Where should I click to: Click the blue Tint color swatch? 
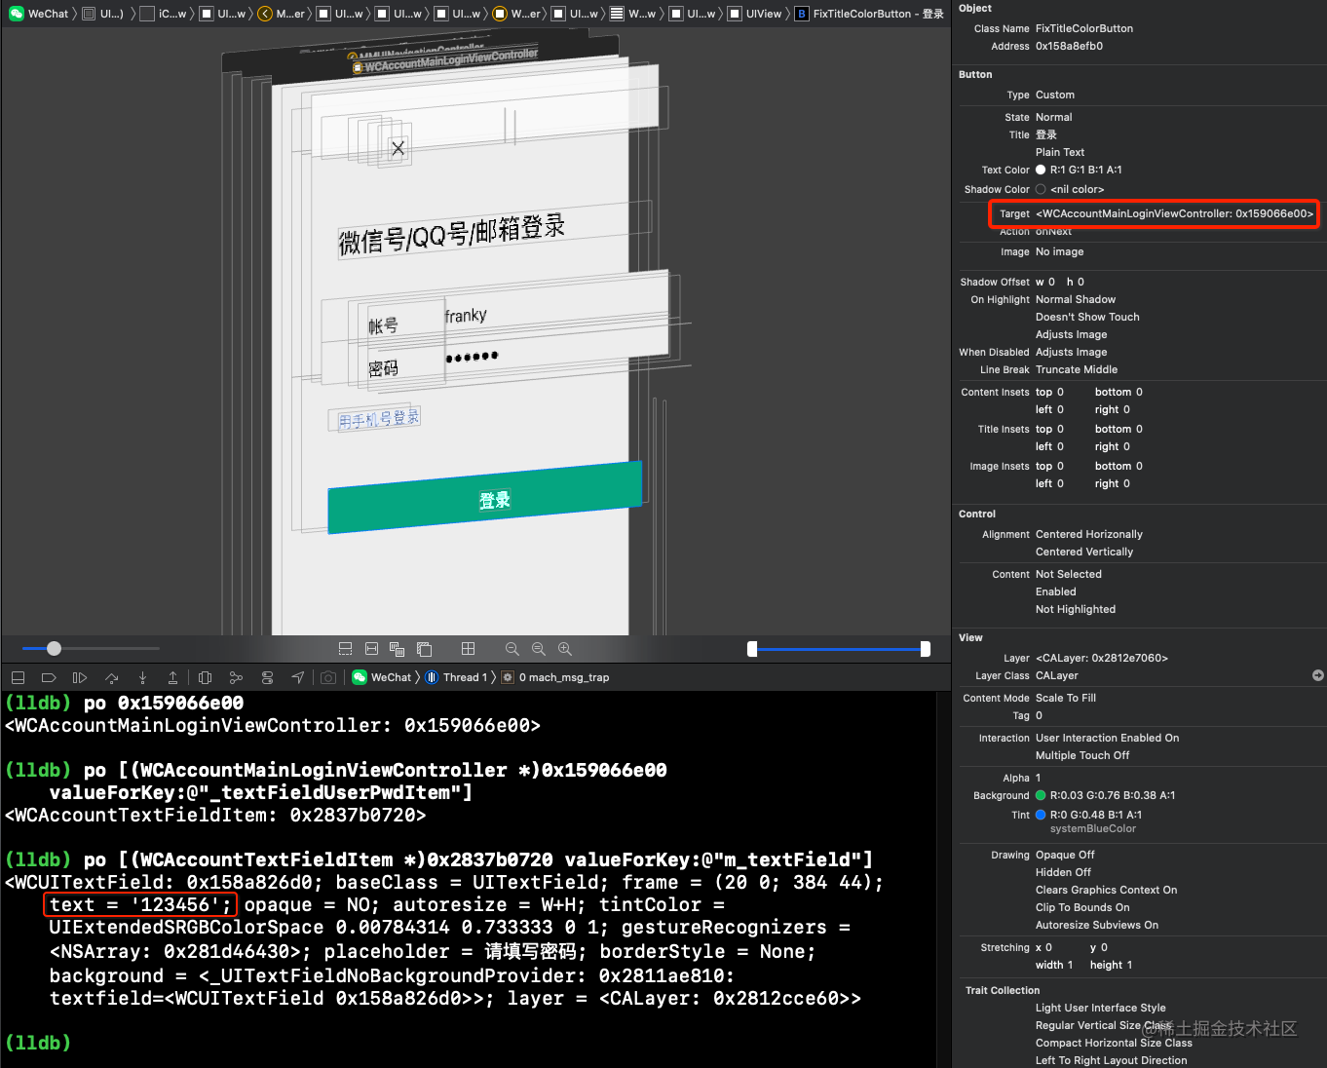tap(1041, 815)
